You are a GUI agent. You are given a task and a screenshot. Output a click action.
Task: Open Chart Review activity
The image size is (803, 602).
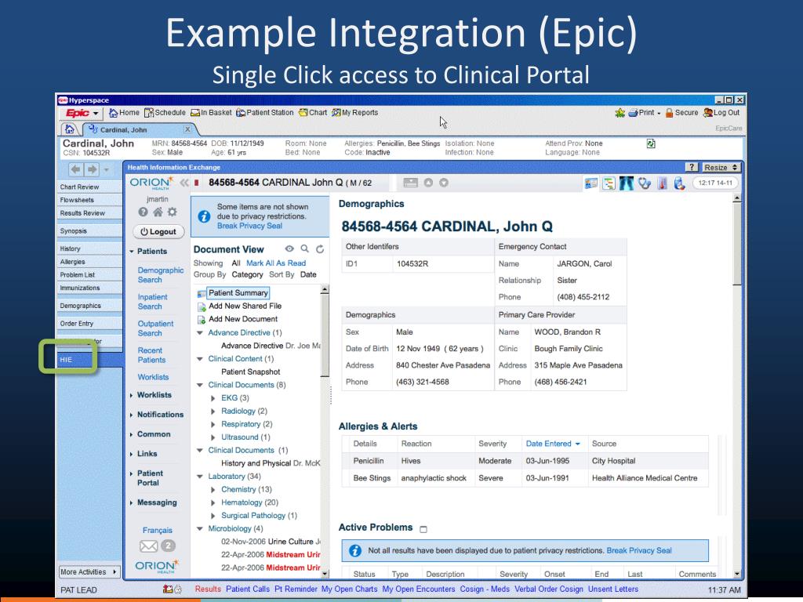point(89,187)
